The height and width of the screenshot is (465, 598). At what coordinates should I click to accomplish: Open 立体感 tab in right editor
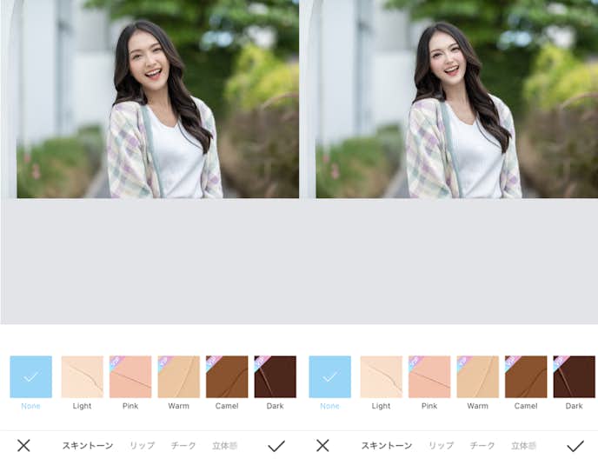pyautogui.click(x=523, y=446)
